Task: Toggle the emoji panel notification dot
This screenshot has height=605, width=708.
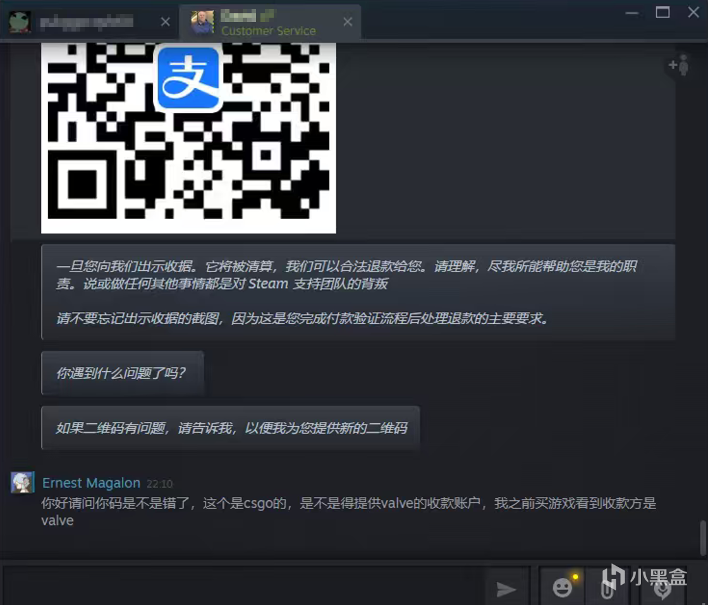Action: 576,577
